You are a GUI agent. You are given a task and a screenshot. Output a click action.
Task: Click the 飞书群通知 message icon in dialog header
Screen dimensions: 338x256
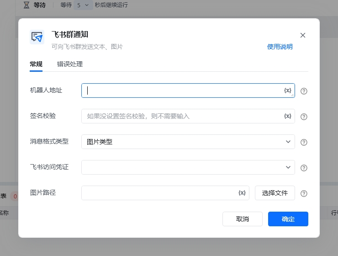click(37, 37)
